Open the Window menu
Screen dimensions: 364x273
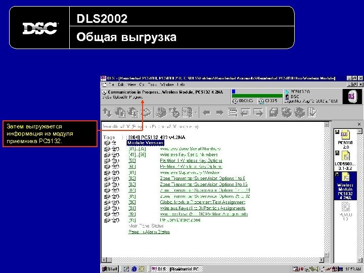(x=167, y=84)
